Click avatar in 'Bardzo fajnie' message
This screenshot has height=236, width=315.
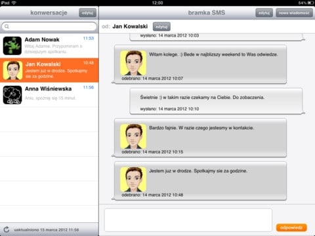133,136
